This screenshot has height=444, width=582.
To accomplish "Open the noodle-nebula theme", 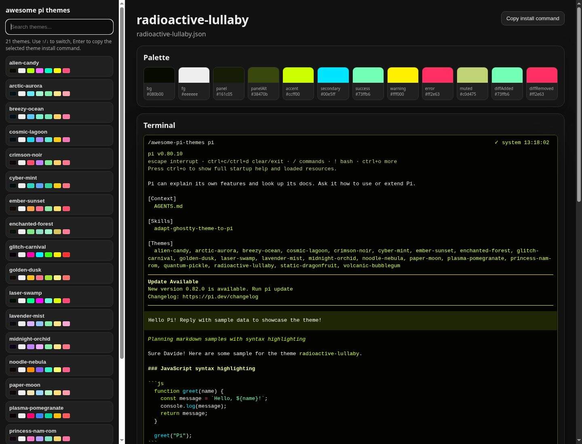I will [x=59, y=365].
